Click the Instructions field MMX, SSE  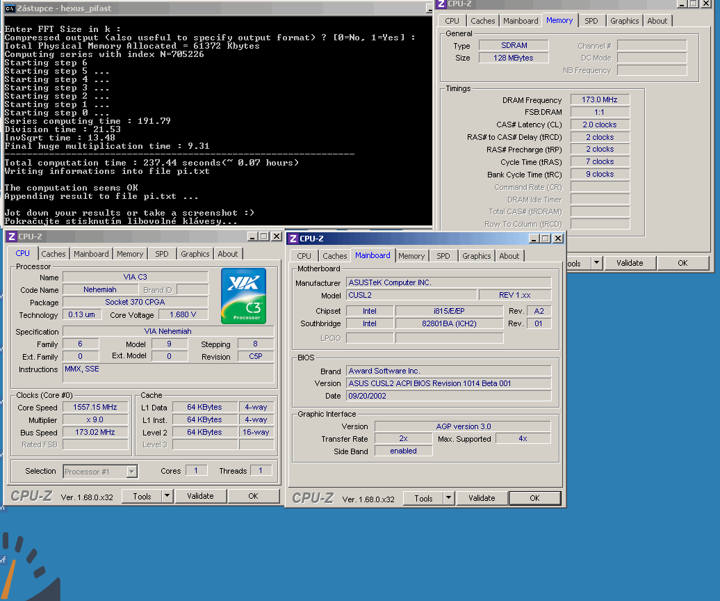click(x=168, y=373)
